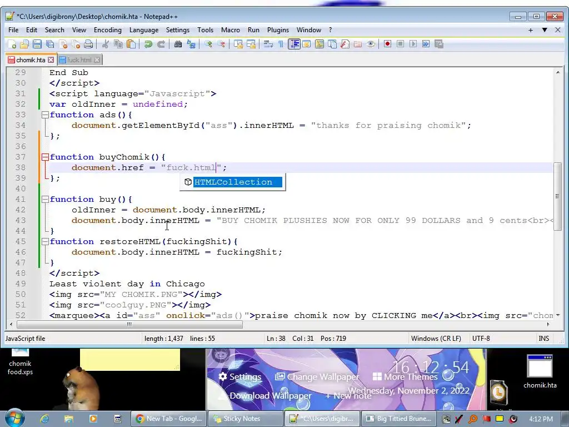This screenshot has height=427, width=569.
Task: Click the Replace toolbar icon
Action: pos(191,44)
